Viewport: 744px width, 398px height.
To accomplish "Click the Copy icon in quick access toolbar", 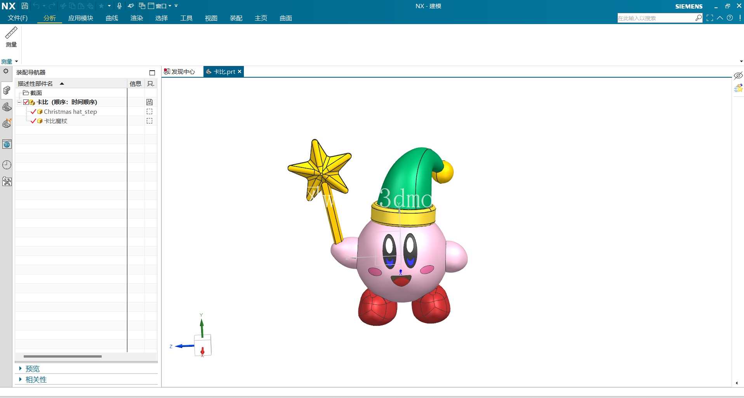I will click(72, 6).
